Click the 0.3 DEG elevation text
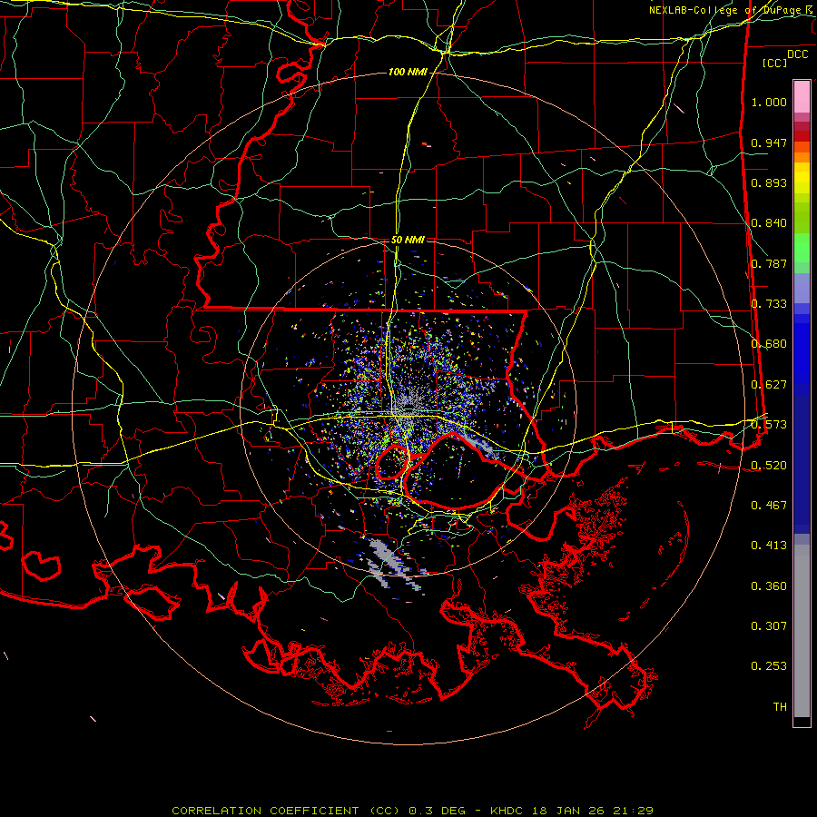Viewport: 817px width, 817px height. tap(437, 811)
